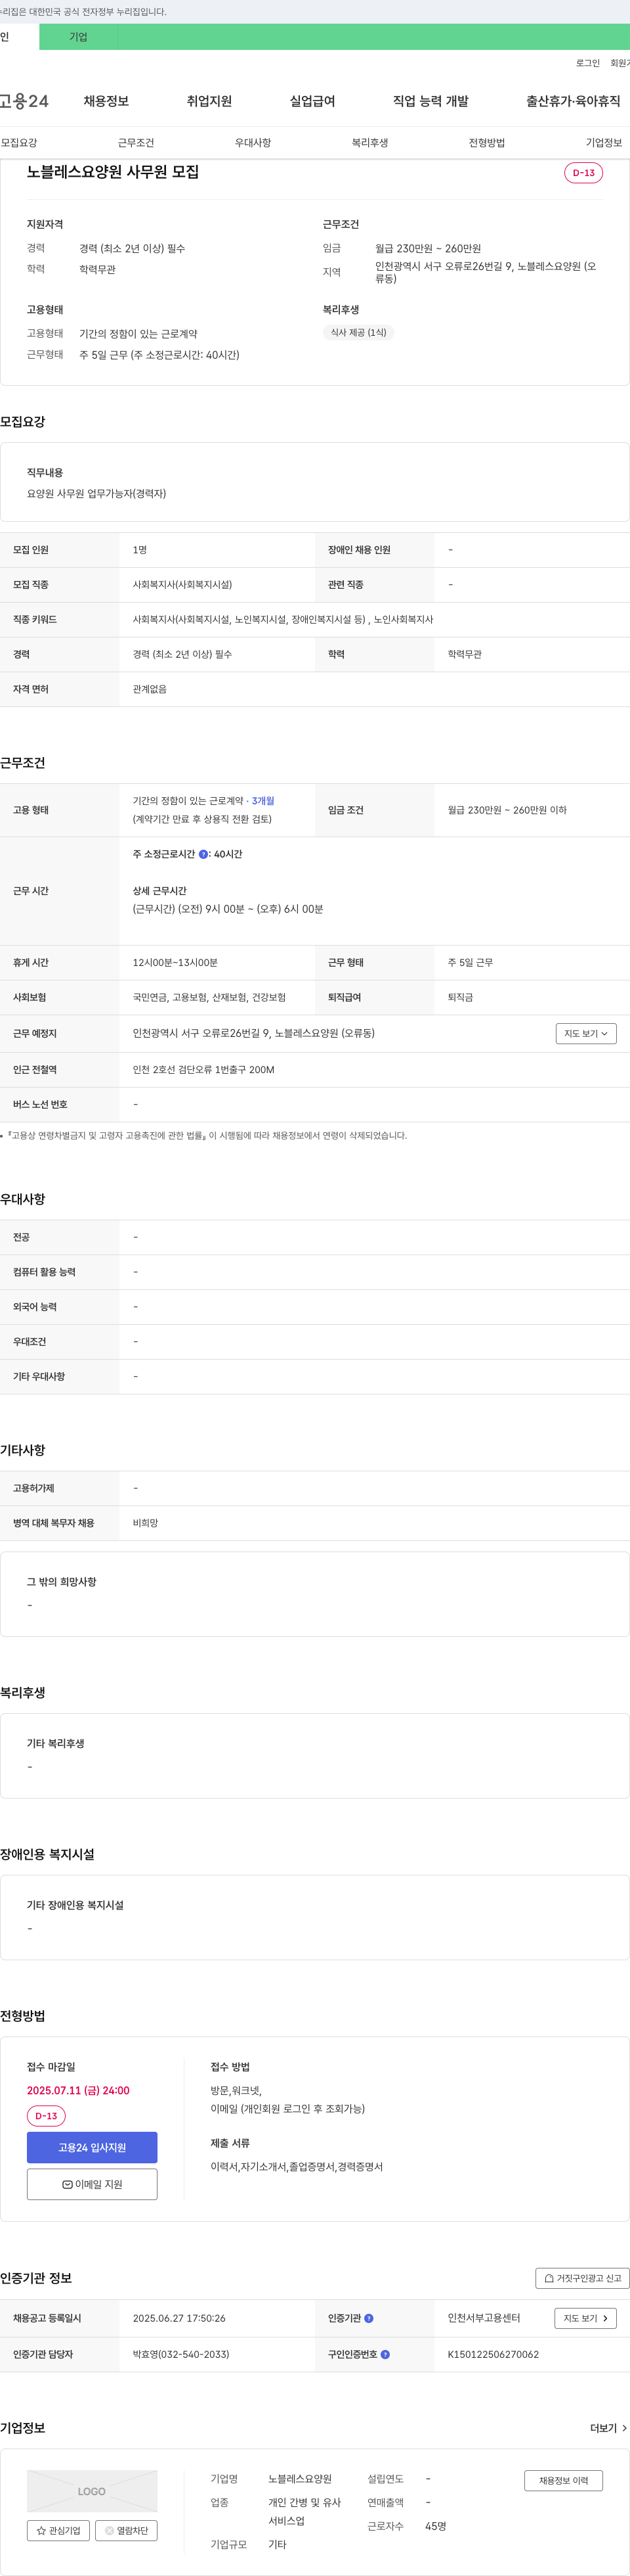This screenshot has width=630, height=2576.
Task: Jump to 전형방법 section tab
Action: coord(486,143)
